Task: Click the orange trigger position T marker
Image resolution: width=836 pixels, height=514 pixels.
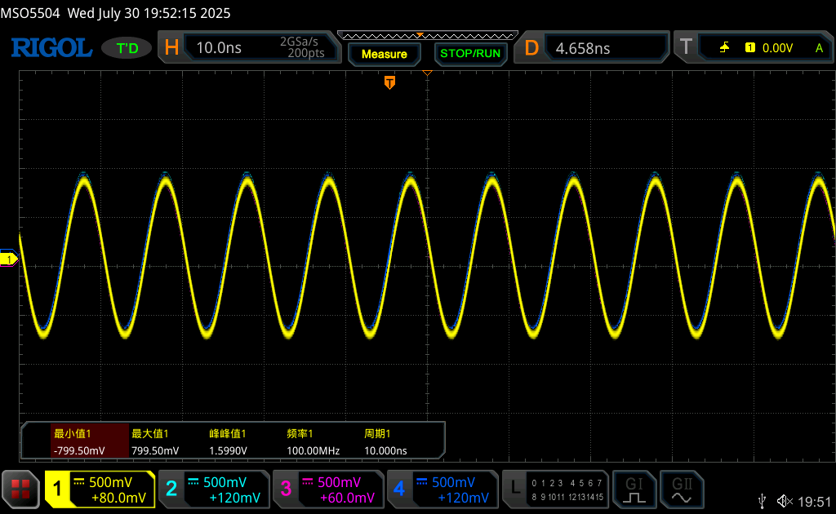Action: (389, 82)
